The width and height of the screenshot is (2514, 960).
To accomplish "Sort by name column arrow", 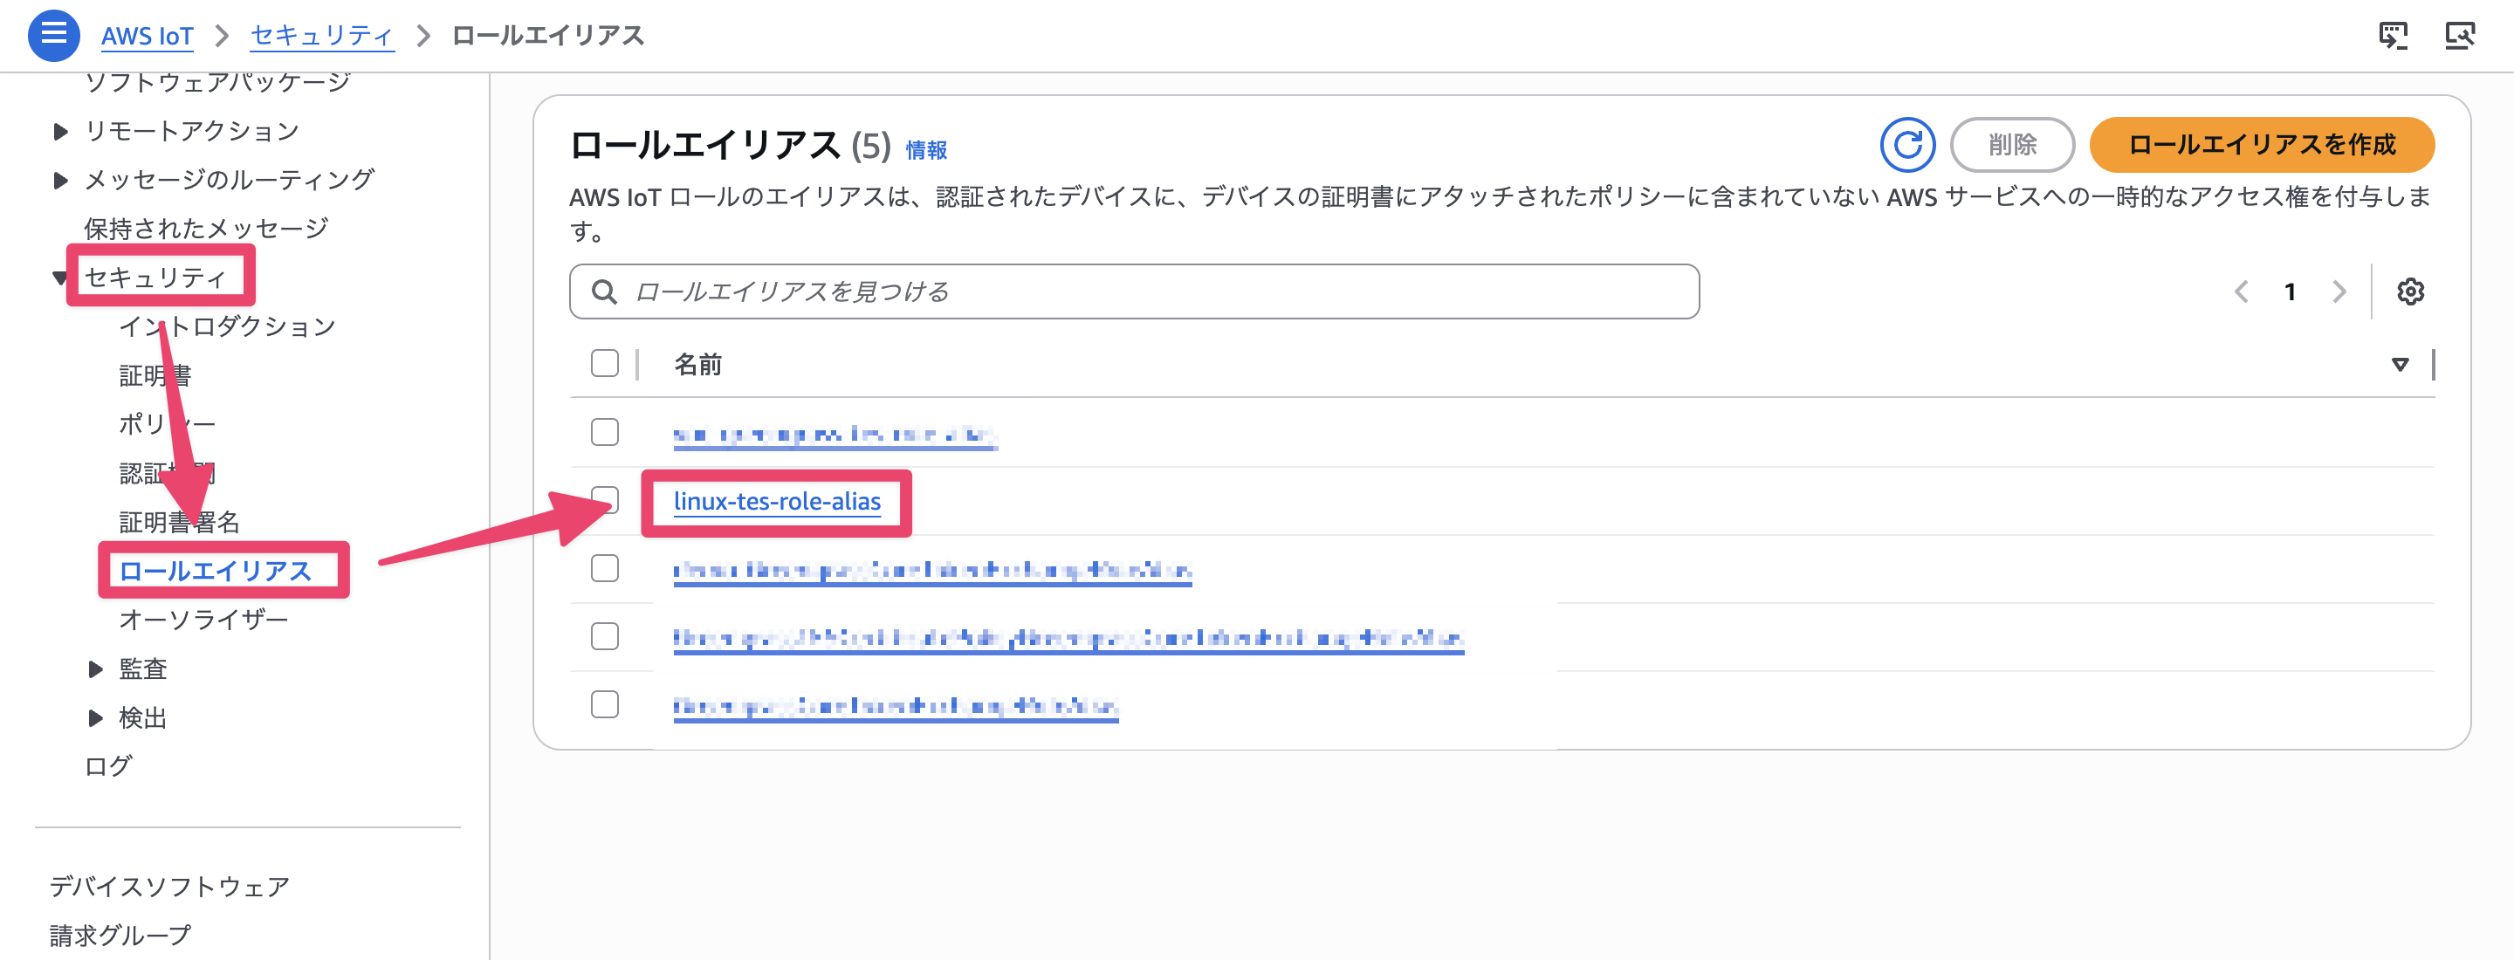I will click(2400, 364).
